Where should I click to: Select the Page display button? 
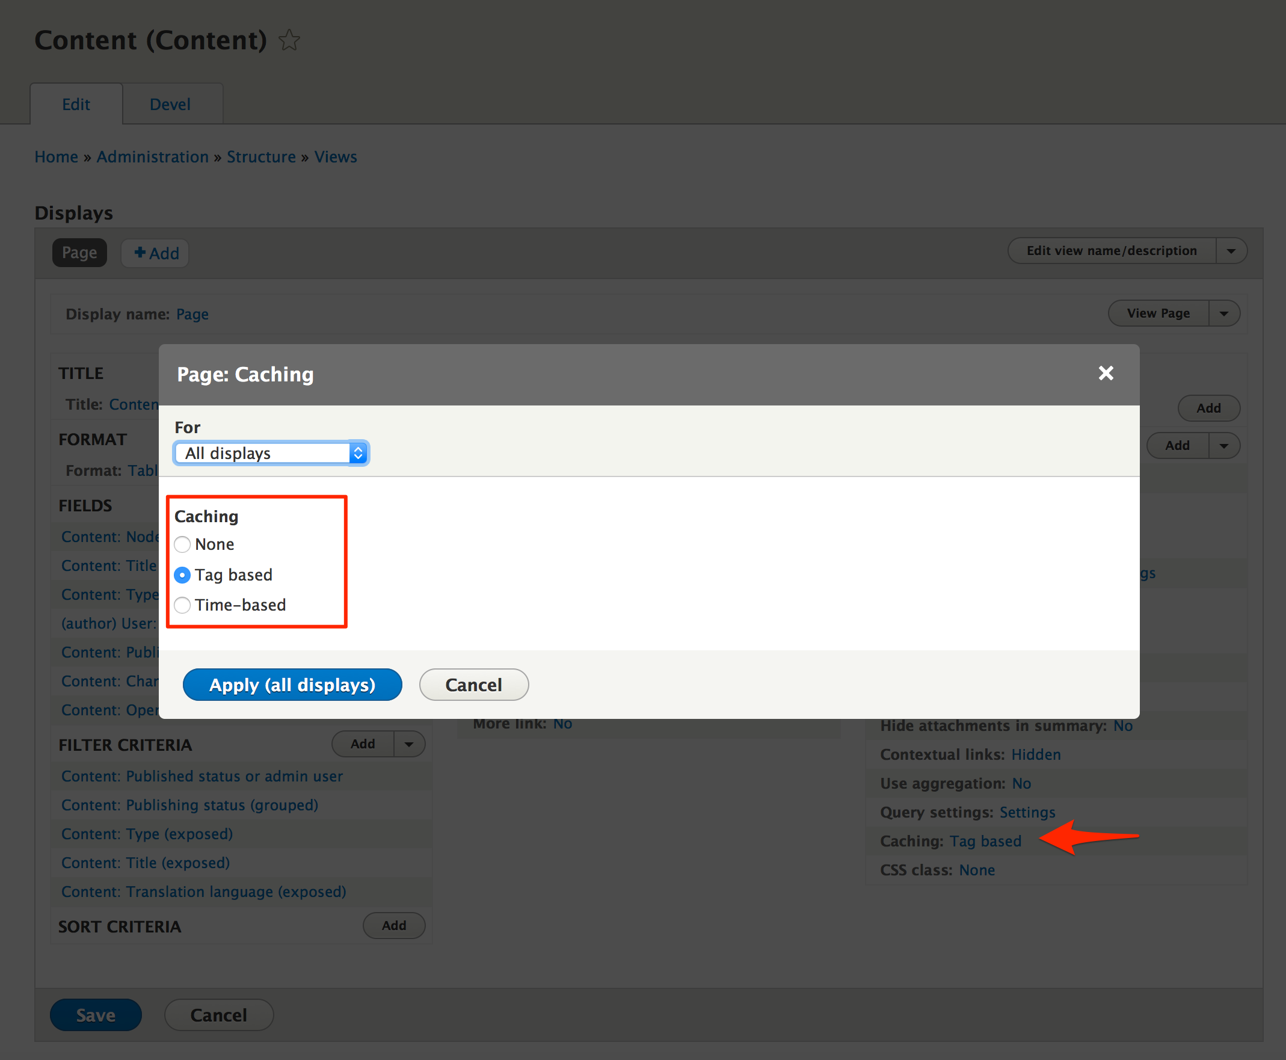79,252
